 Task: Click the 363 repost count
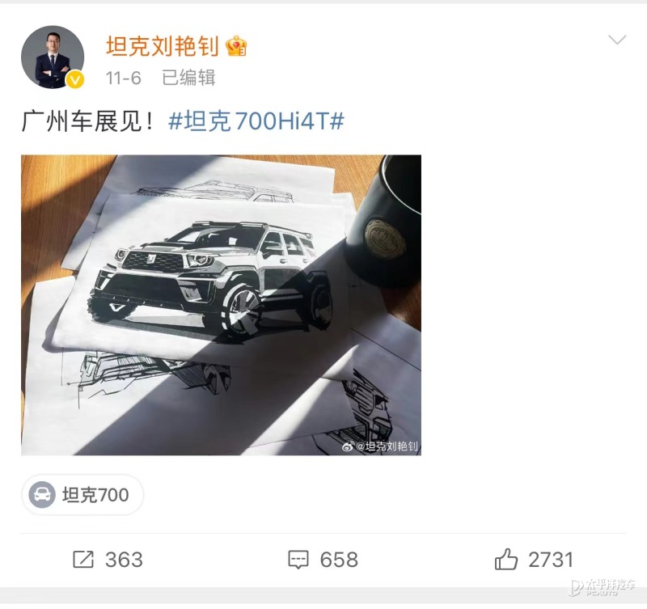point(124,560)
